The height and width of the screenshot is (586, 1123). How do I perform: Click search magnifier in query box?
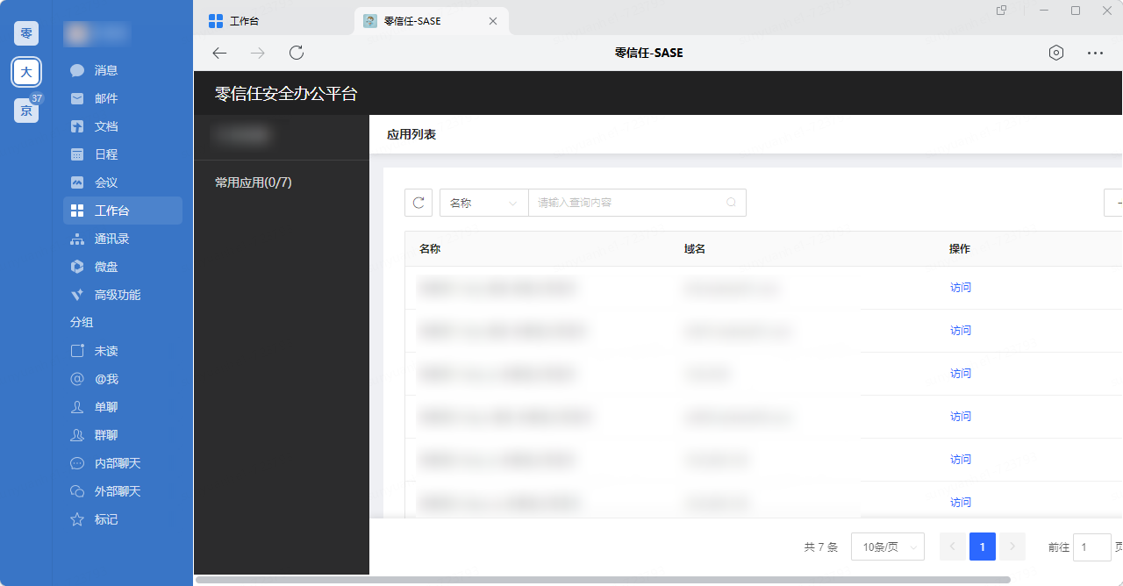coord(732,203)
